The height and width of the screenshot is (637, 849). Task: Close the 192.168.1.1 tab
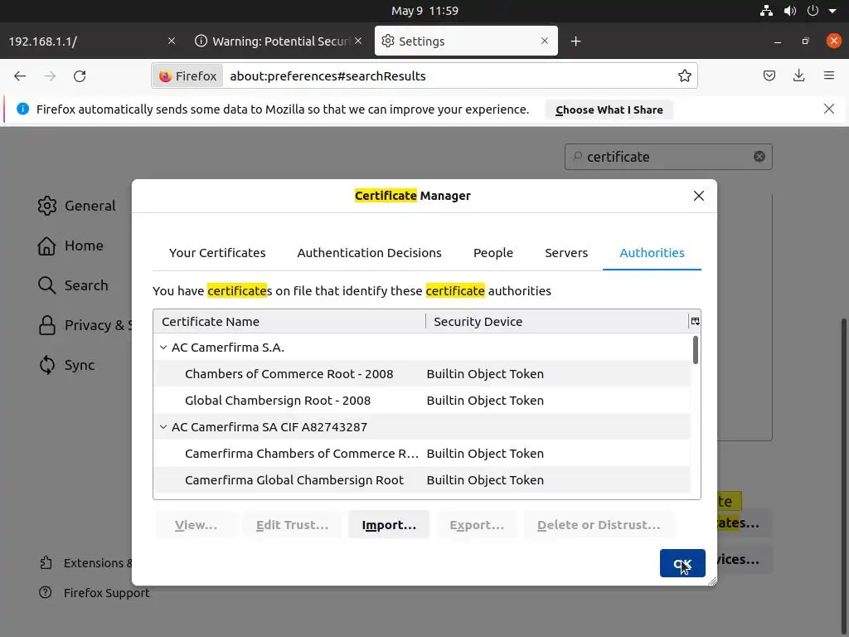(x=172, y=41)
